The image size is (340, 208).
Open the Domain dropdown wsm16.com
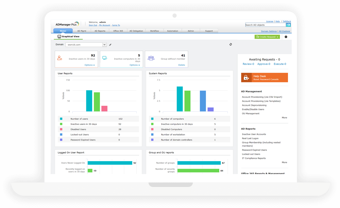pos(86,44)
